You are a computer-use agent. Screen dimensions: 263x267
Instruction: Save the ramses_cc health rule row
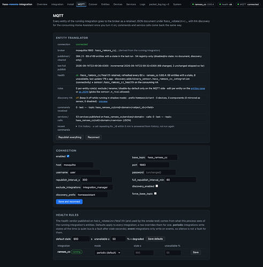pyautogui.click(x=196, y=253)
